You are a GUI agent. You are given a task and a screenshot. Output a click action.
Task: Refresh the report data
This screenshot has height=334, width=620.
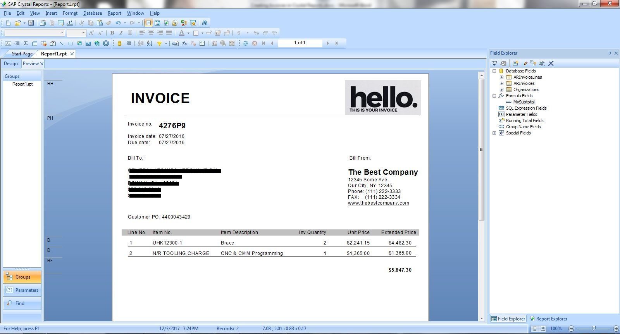click(x=245, y=43)
